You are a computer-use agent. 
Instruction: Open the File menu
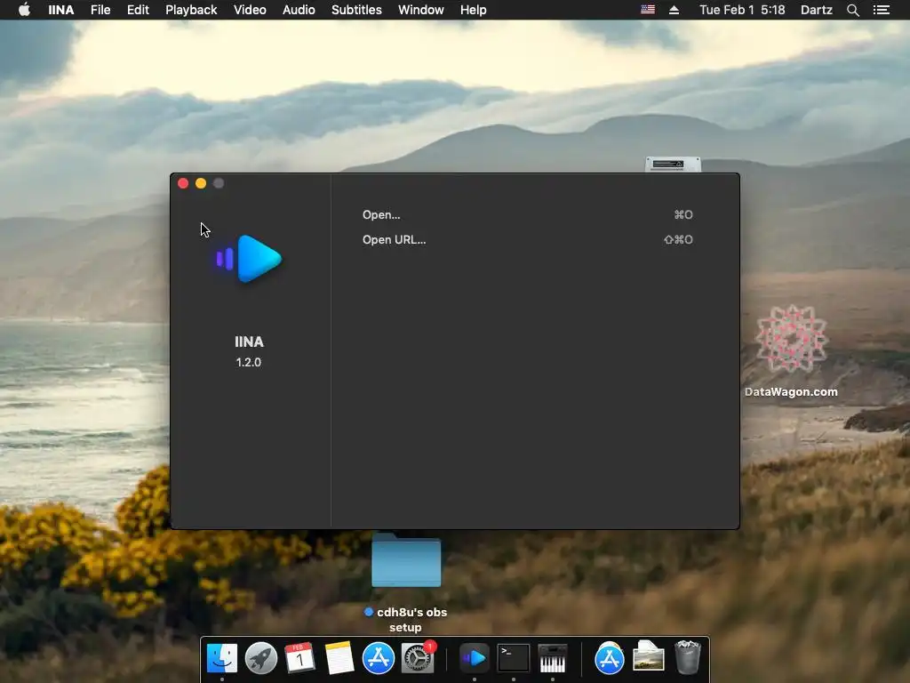100,10
